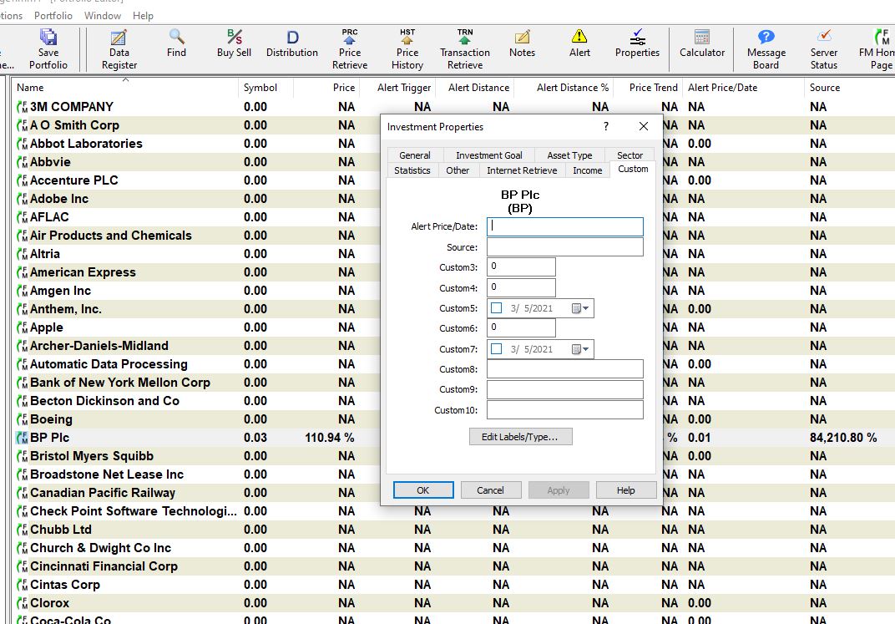Switch to the Investment Goal tab
The image size is (895, 624).
[488, 155]
